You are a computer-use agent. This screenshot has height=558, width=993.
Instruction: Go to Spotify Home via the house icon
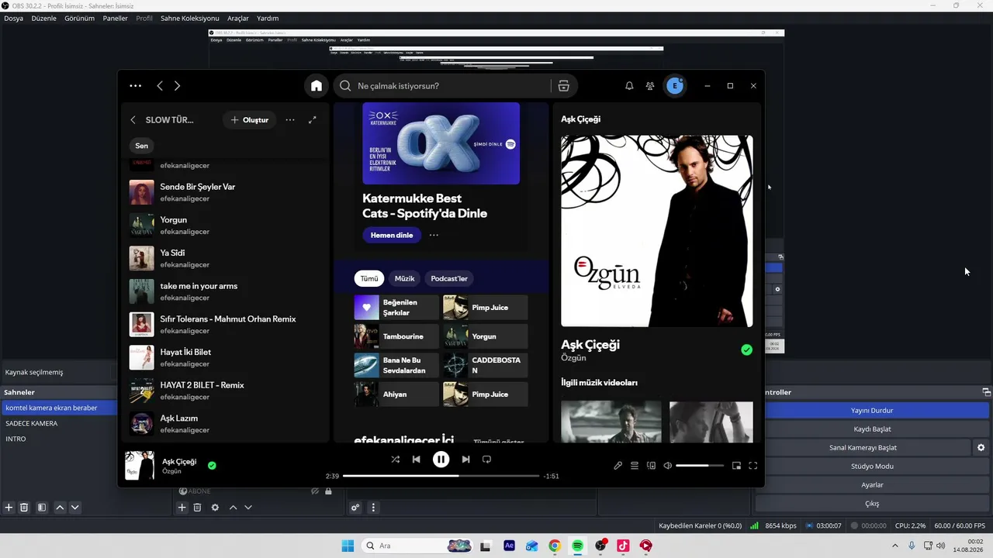317,86
